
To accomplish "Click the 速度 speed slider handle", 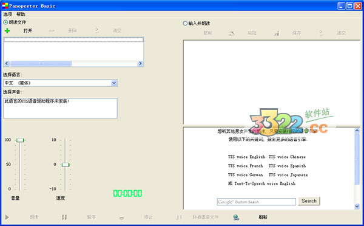I will (x=66, y=165).
